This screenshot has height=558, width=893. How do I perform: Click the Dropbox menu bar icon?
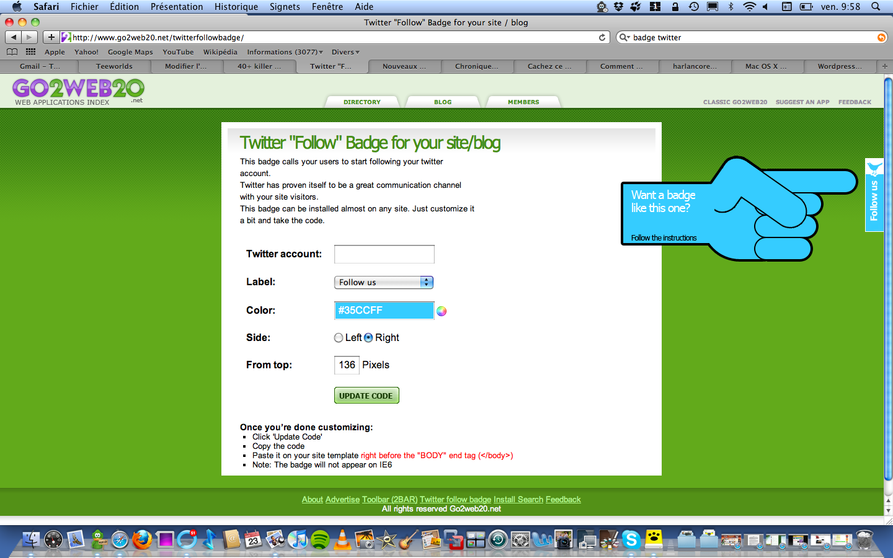[618, 7]
